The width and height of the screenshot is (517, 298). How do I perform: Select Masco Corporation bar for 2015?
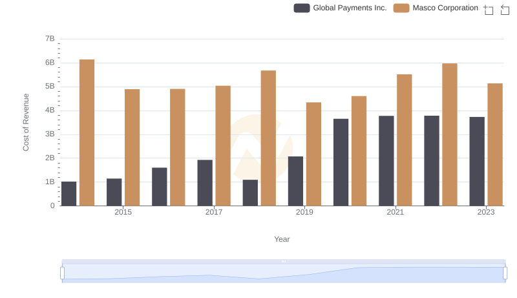pyautogui.click(x=132, y=147)
